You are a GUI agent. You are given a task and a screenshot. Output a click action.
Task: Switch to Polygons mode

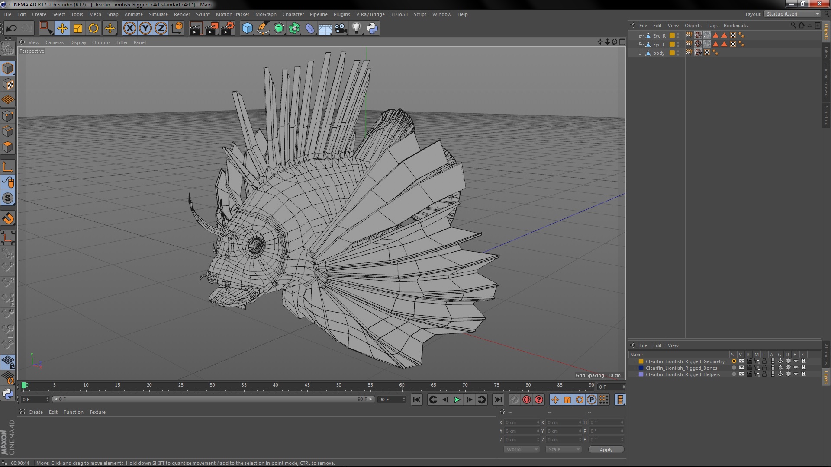pos(8,147)
